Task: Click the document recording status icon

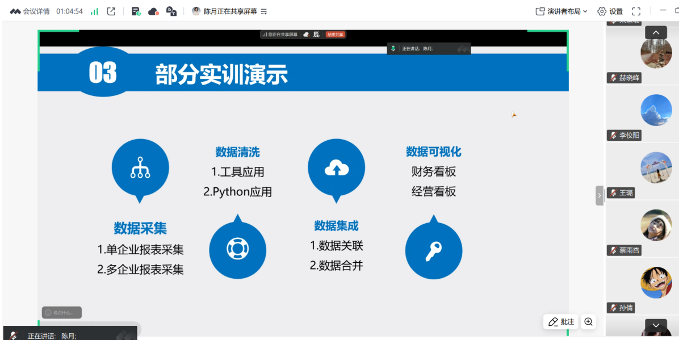Action: 135,11
